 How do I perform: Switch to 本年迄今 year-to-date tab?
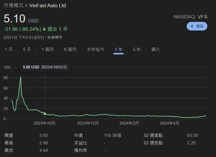tap(95, 49)
